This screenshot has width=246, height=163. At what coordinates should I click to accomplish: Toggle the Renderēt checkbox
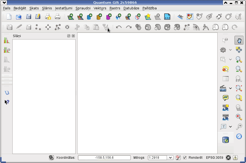click(185, 158)
